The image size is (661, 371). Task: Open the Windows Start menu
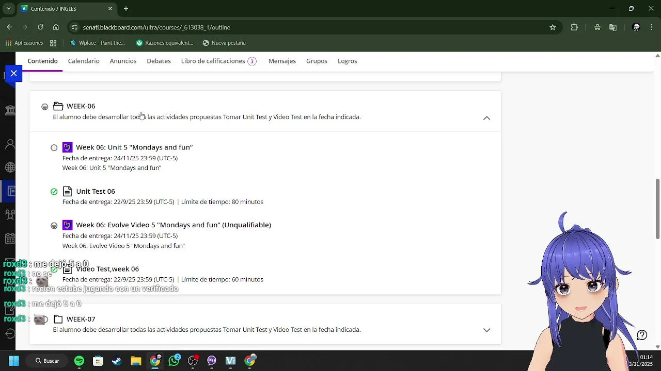[14, 361]
